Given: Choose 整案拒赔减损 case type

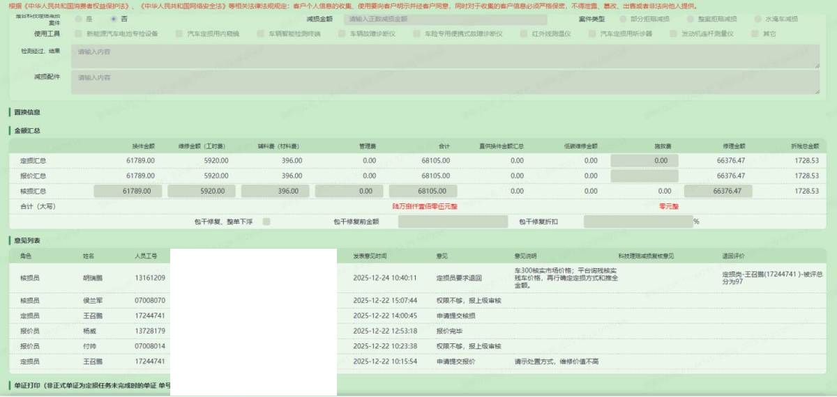Looking at the screenshot, I should coord(691,19).
